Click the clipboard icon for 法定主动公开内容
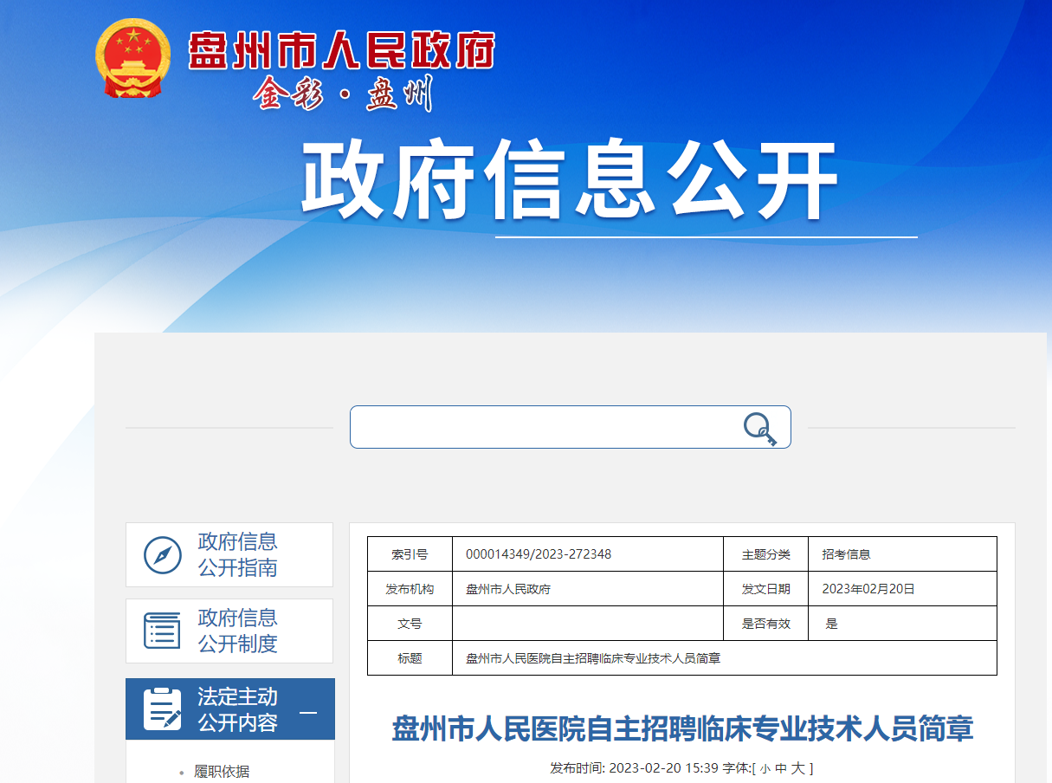The width and height of the screenshot is (1052, 783). click(x=162, y=709)
